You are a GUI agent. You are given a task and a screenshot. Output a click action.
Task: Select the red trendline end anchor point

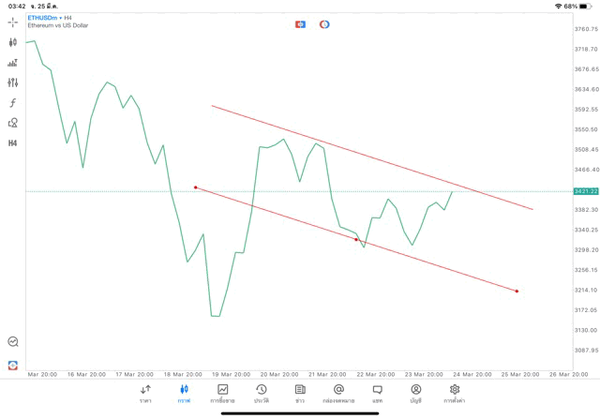coord(517,291)
